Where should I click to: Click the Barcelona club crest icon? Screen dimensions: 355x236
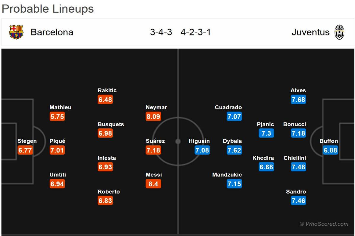tap(16, 32)
